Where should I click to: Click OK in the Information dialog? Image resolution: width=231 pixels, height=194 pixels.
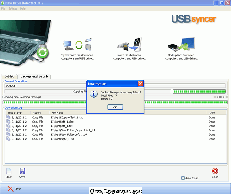click(115, 107)
